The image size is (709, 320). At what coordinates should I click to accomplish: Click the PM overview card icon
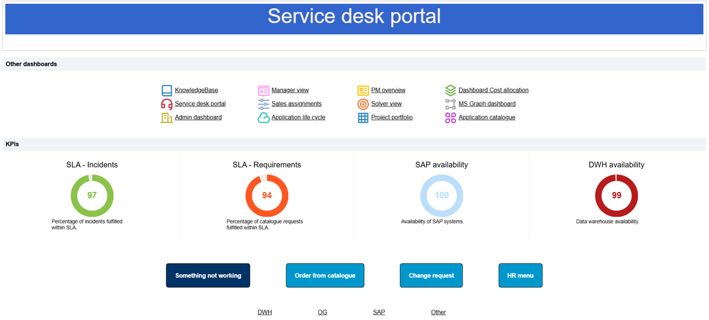pos(363,90)
